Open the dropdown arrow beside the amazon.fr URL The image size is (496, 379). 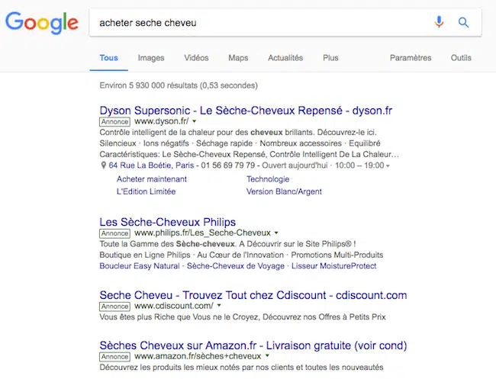[269, 356]
